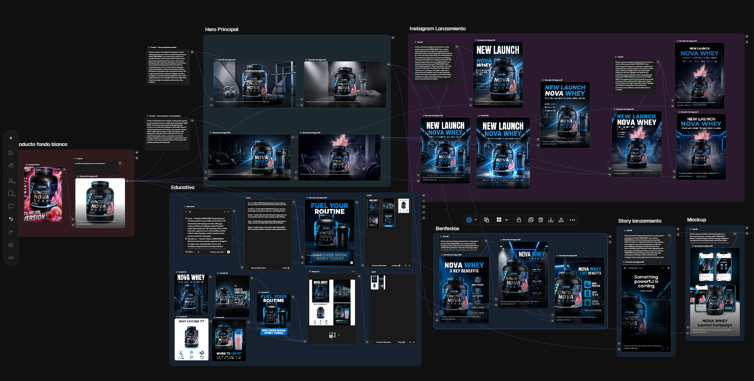The height and width of the screenshot is (381, 754).
Task: Click the overlapping squares group icon
Action: [x=487, y=220]
